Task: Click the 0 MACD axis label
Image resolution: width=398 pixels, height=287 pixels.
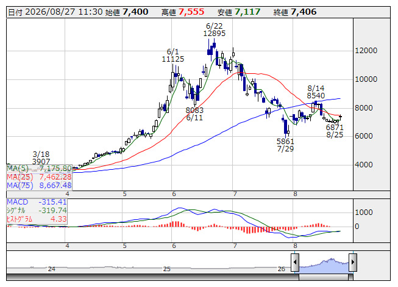Action: point(357,227)
